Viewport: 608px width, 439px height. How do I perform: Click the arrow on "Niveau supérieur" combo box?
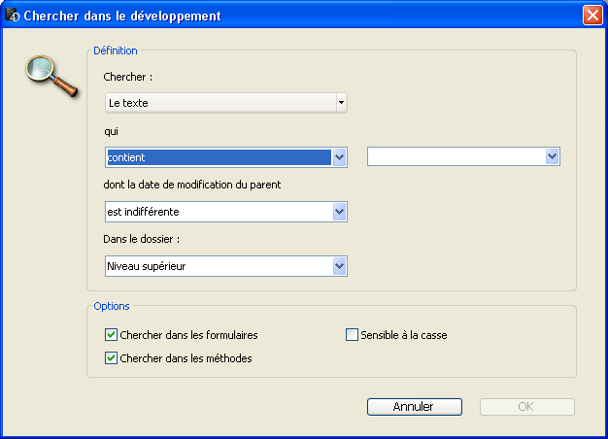coord(339,266)
